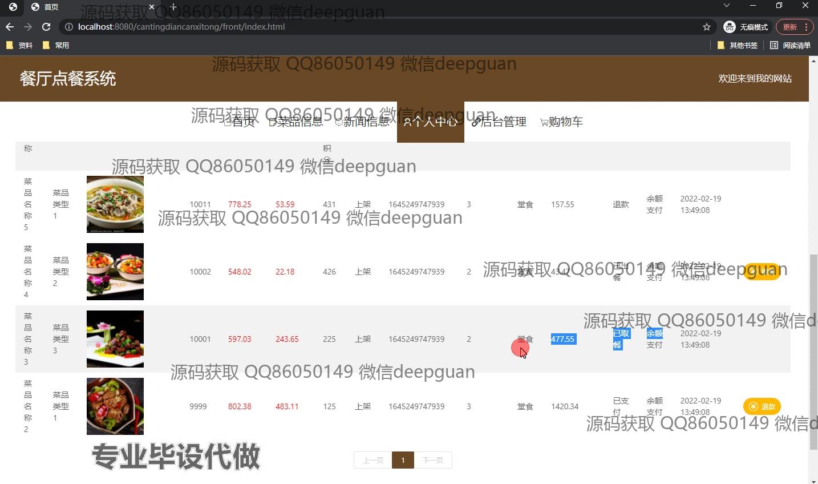818x484 pixels.
Task: Go to 菜品信息 menu tab
Action: 296,122
